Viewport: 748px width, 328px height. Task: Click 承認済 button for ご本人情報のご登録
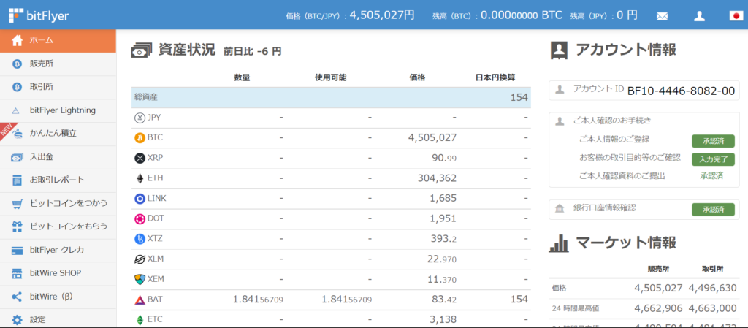tap(713, 141)
